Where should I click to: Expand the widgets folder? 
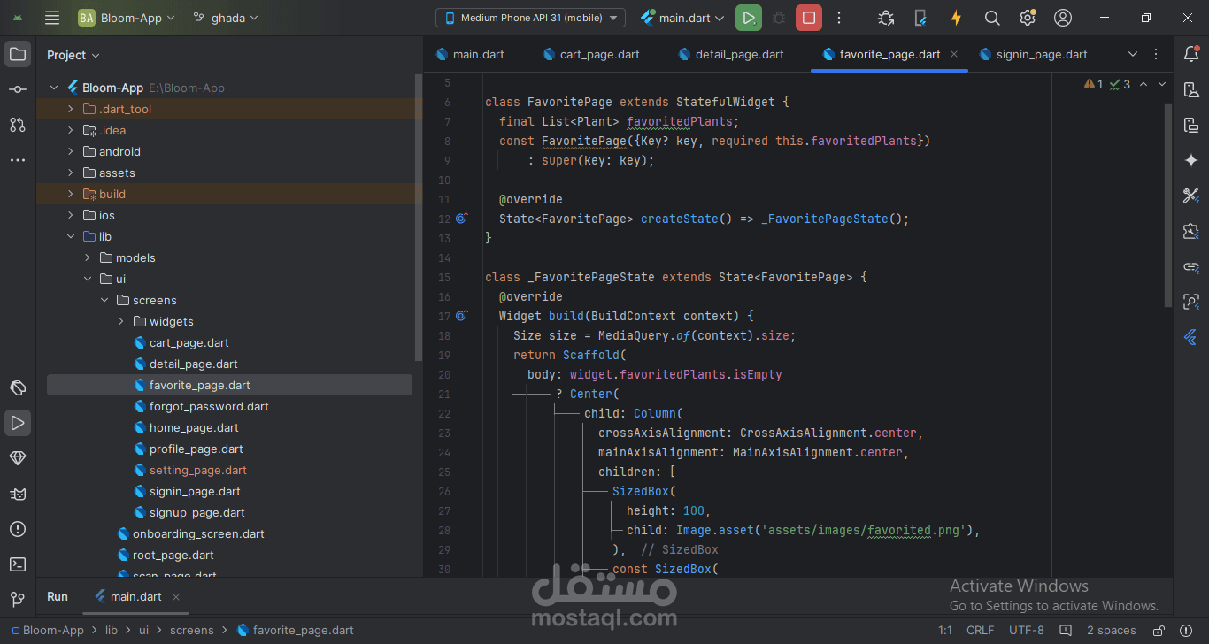(121, 321)
